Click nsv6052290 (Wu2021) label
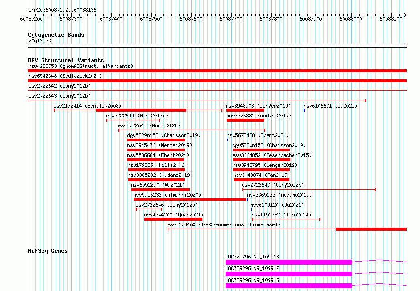This screenshot has height=291, width=420. [x=158, y=185]
